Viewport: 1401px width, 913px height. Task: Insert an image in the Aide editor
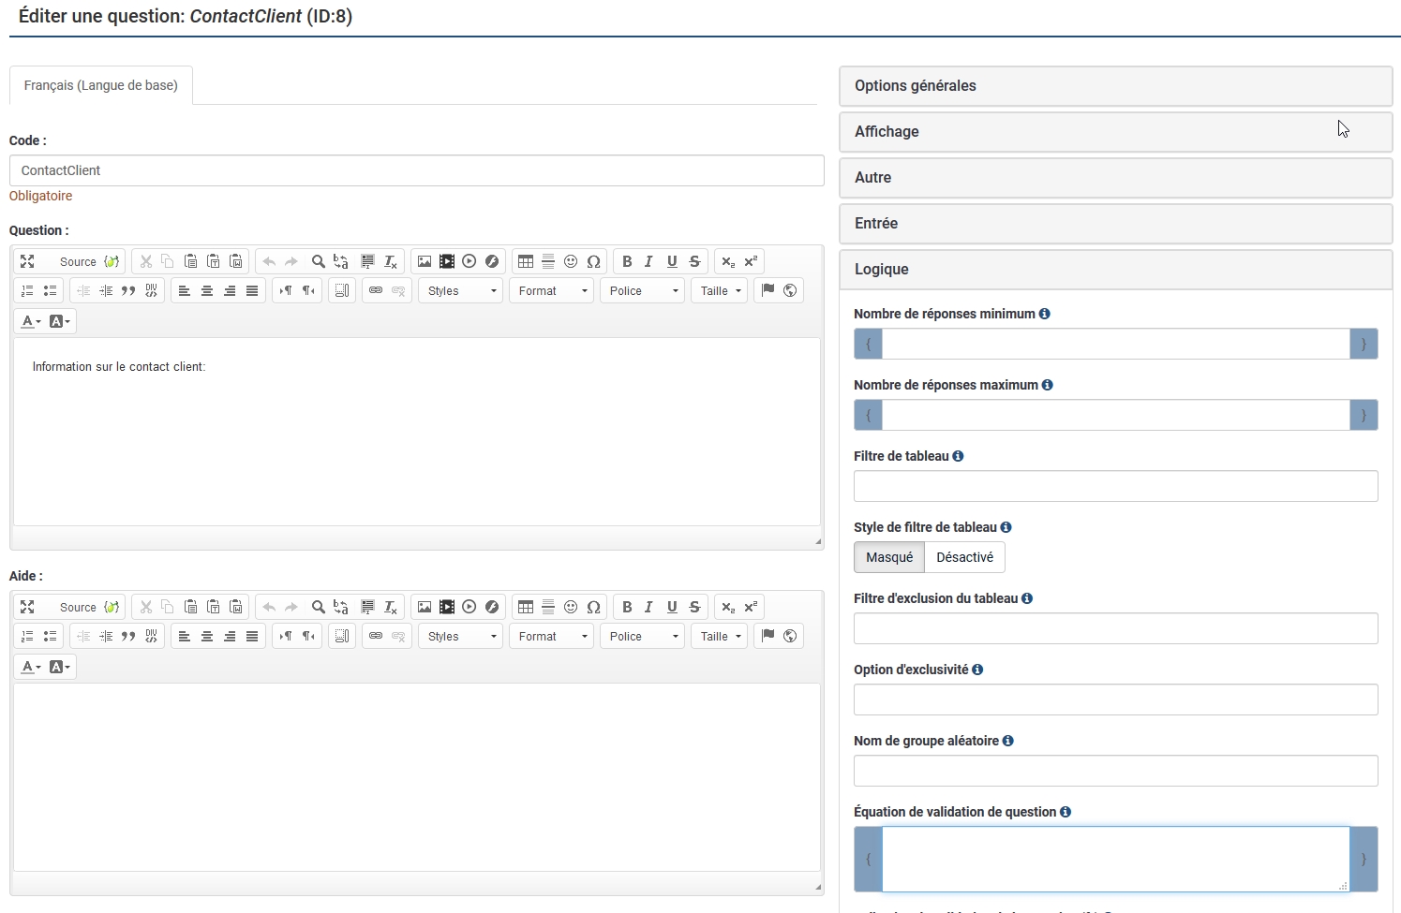425,608
